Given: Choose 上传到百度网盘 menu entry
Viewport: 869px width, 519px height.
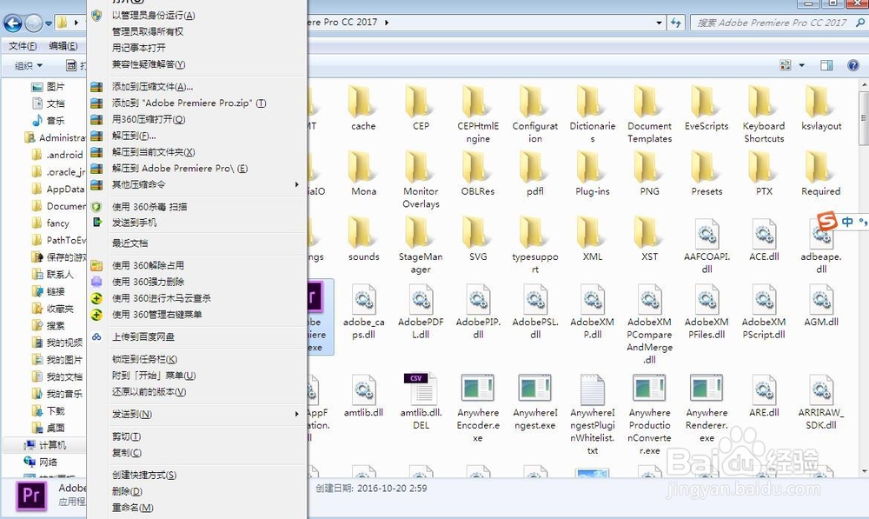Looking at the screenshot, I should 196,336.
